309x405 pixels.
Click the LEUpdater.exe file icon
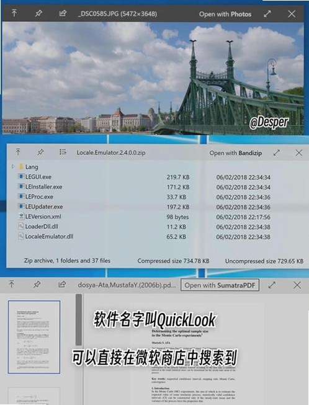coord(21,206)
